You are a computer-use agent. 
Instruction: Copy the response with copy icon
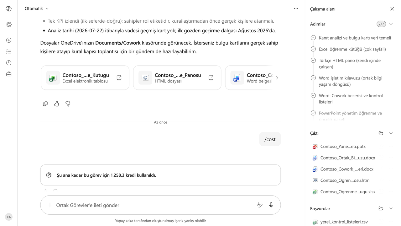(45, 104)
